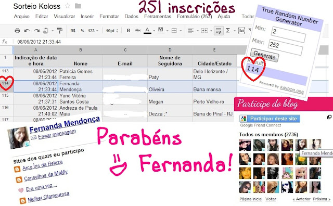
Task: Toggle bold formatting with the B button
Action: [129, 31]
